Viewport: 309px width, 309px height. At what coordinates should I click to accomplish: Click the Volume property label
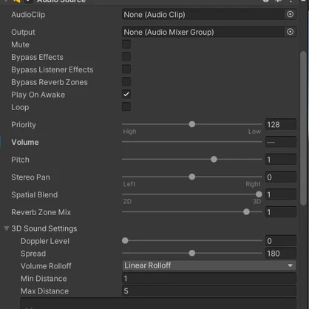[x=25, y=142]
